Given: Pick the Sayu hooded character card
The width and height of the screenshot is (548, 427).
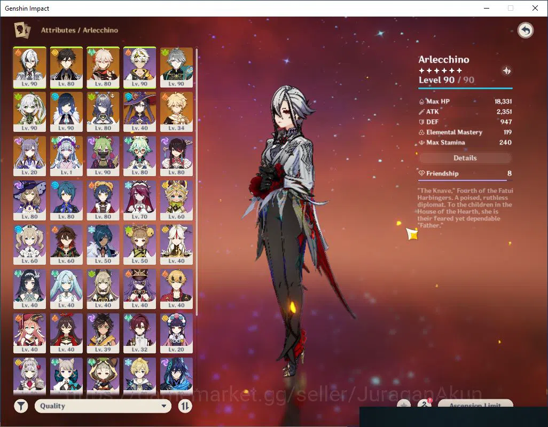Looking at the screenshot, I should tap(103, 376).
